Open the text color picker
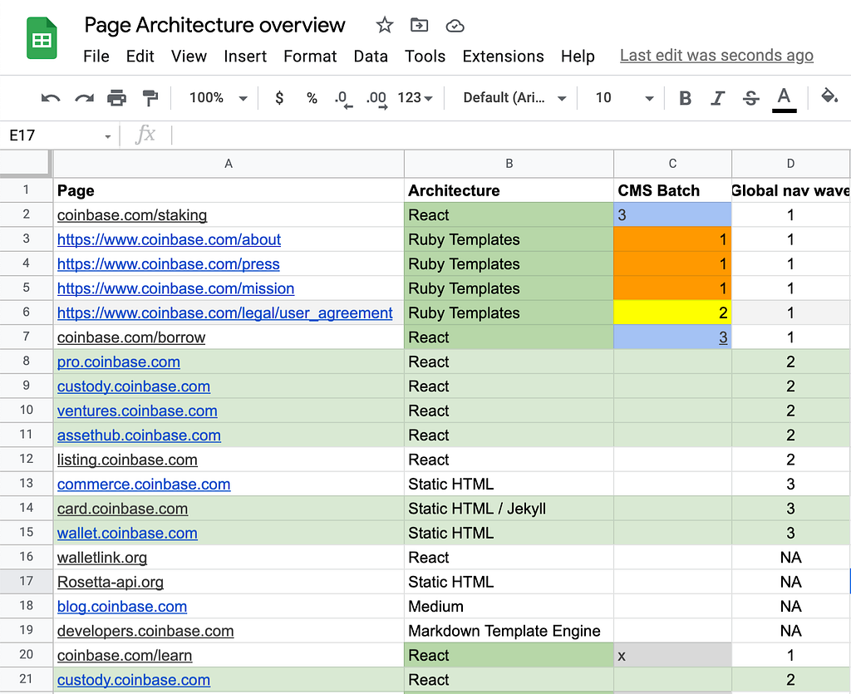 (x=785, y=99)
